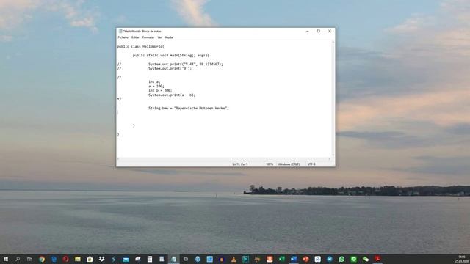Maximize the Notepad window
Image resolution: width=470 pixels, height=264 pixels.
pyautogui.click(x=318, y=31)
